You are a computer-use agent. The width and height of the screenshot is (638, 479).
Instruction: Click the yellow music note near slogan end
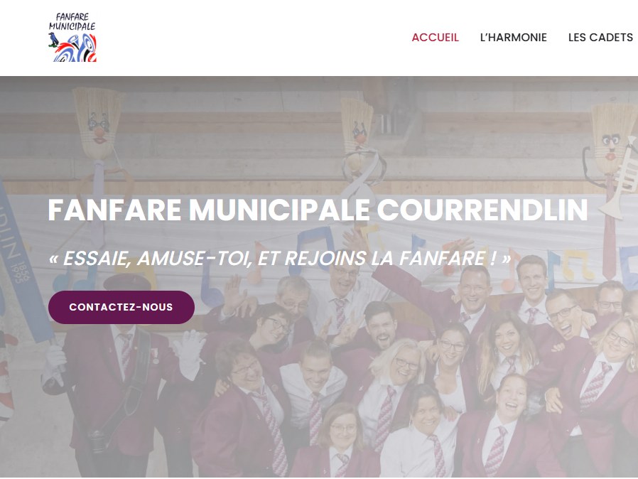tap(575, 264)
